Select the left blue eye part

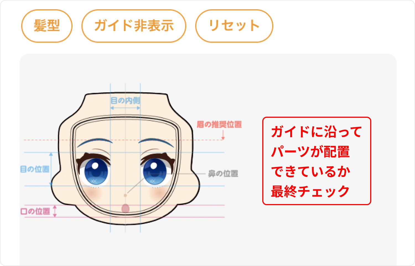[95, 170]
